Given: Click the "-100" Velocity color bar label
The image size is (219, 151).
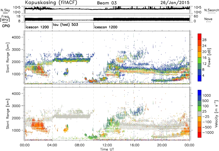Looking at the screenshot, I should click(207, 122).
